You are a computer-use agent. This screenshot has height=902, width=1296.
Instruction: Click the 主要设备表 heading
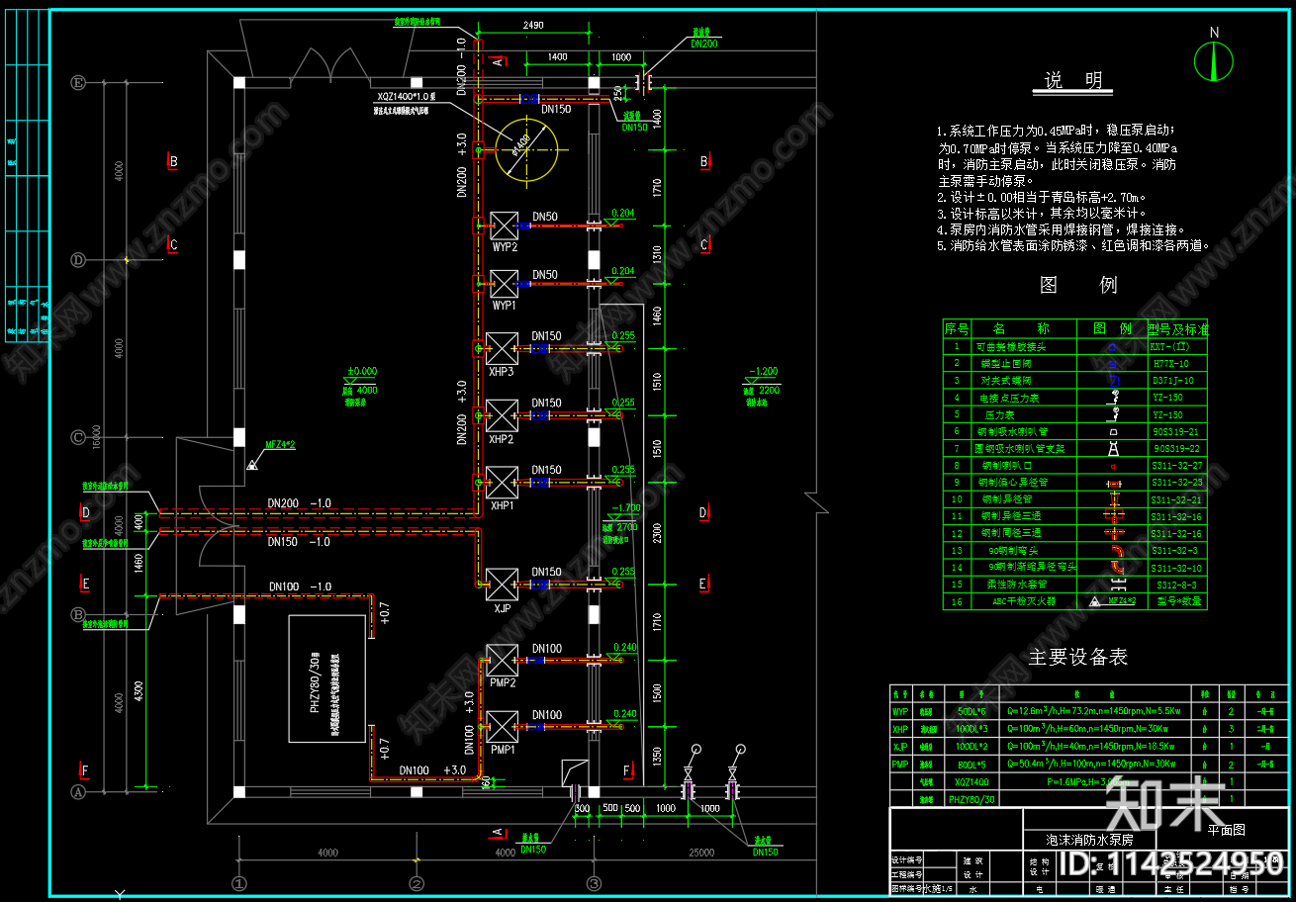point(1078,658)
